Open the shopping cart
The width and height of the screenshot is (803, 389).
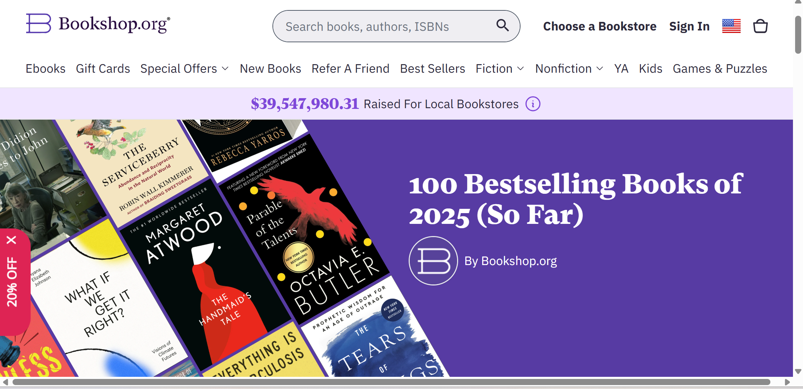tap(760, 26)
